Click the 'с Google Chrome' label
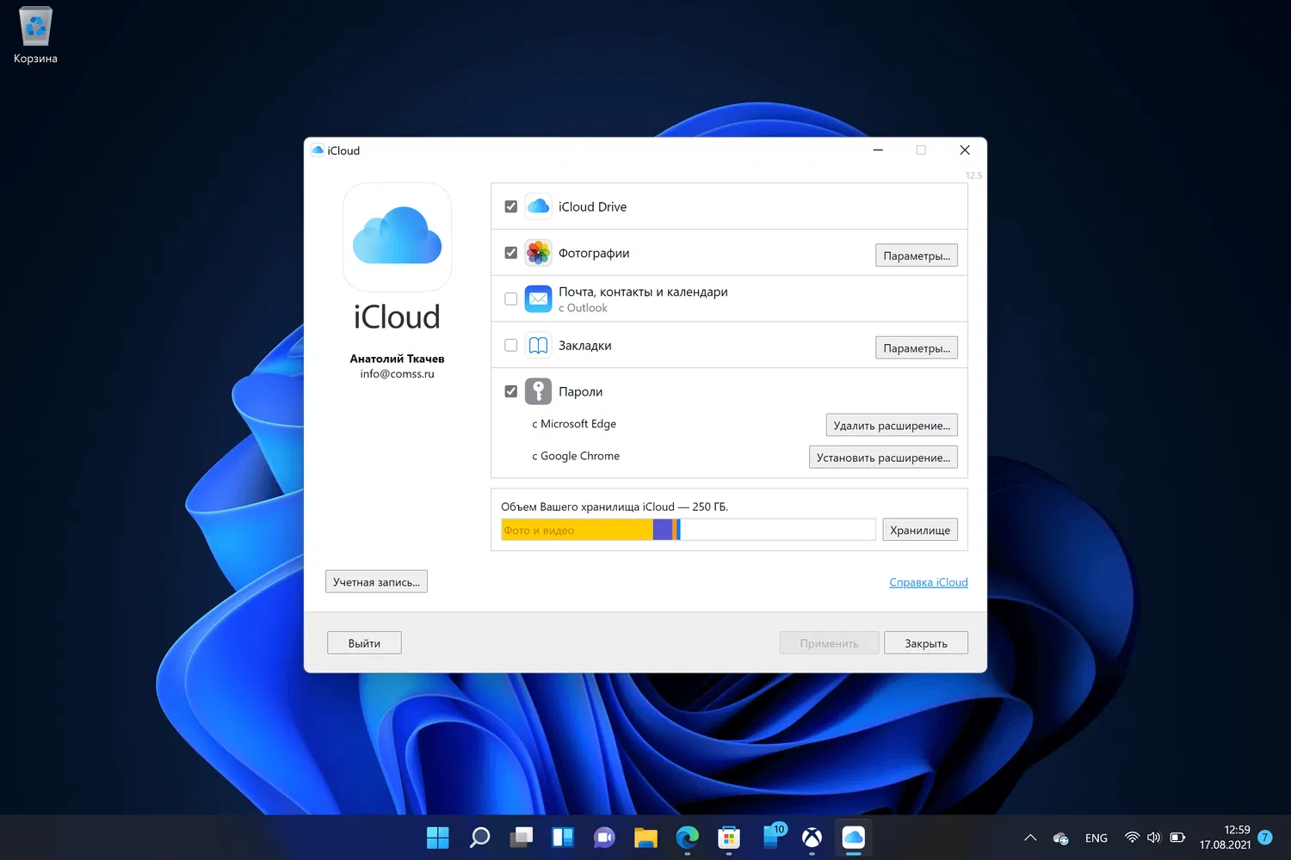Viewport: 1291px width, 860px height. [576, 456]
